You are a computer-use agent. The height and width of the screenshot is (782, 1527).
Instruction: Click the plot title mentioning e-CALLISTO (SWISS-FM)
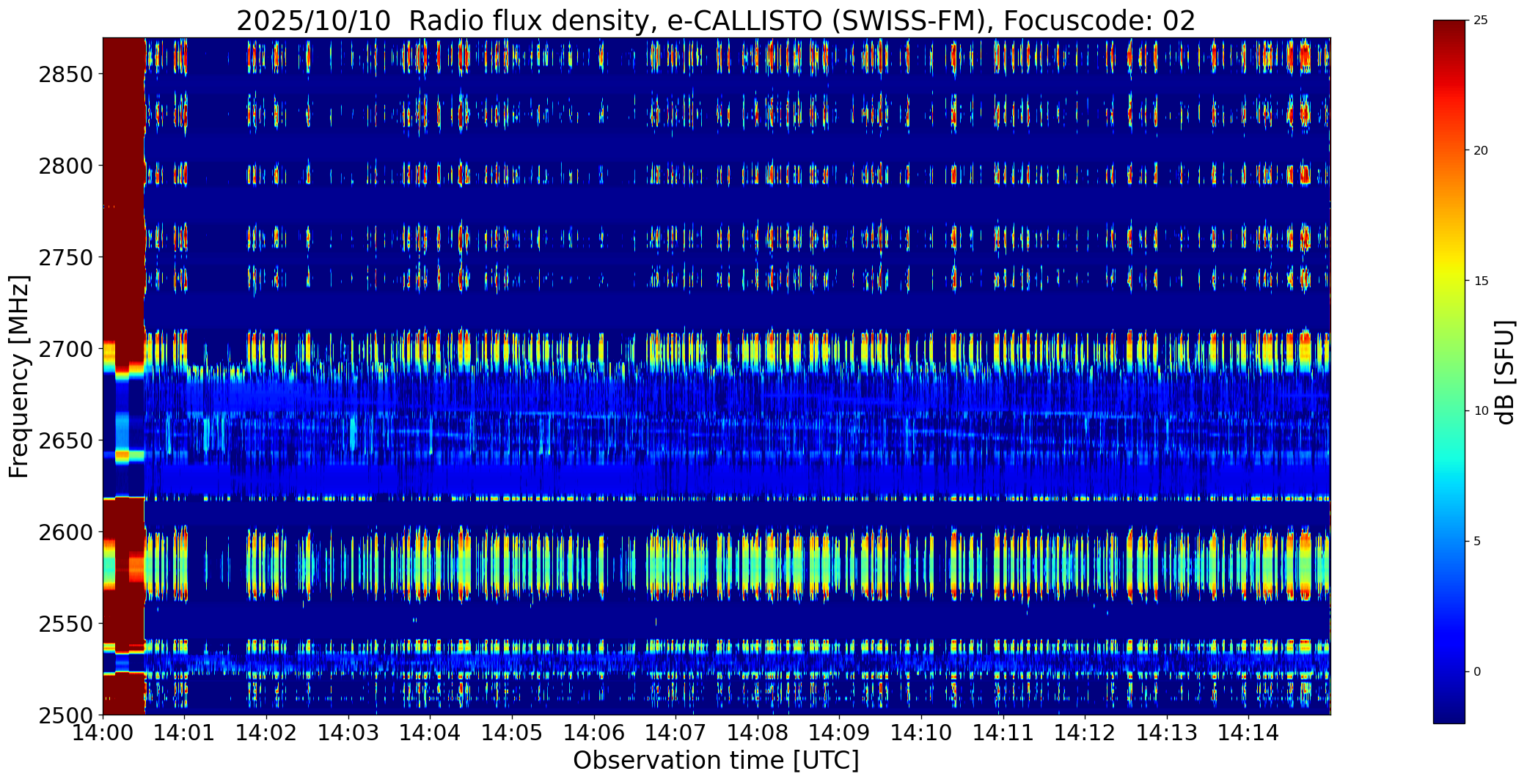(x=716, y=21)
